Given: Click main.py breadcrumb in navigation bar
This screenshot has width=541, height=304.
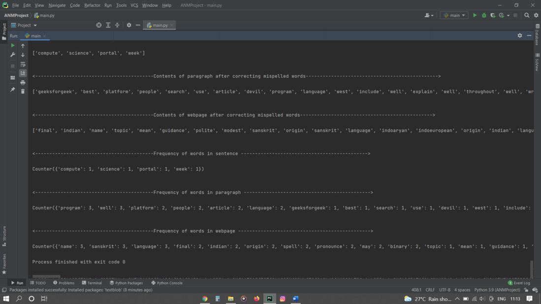Looking at the screenshot, I should [x=44, y=16].
